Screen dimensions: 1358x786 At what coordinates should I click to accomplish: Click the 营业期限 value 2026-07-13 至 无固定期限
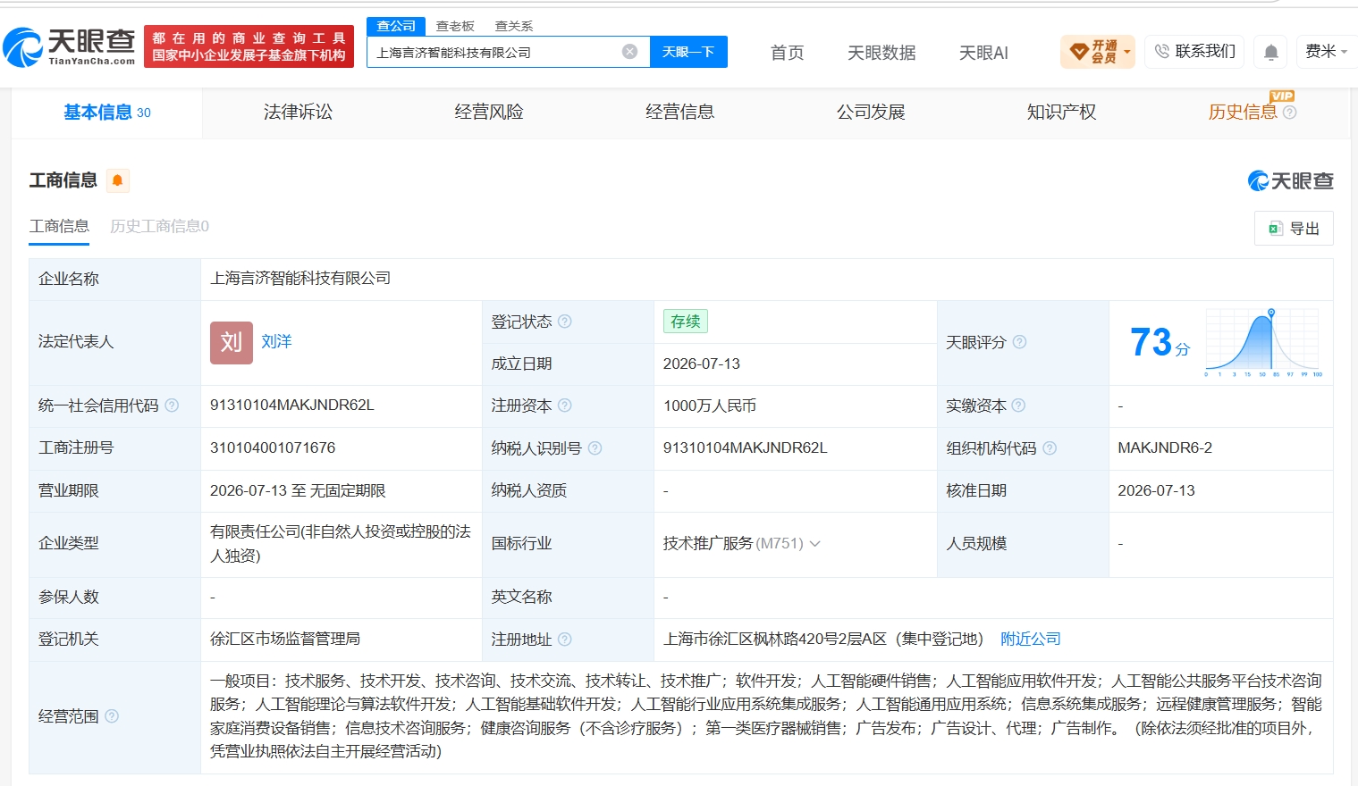pyautogui.click(x=298, y=491)
